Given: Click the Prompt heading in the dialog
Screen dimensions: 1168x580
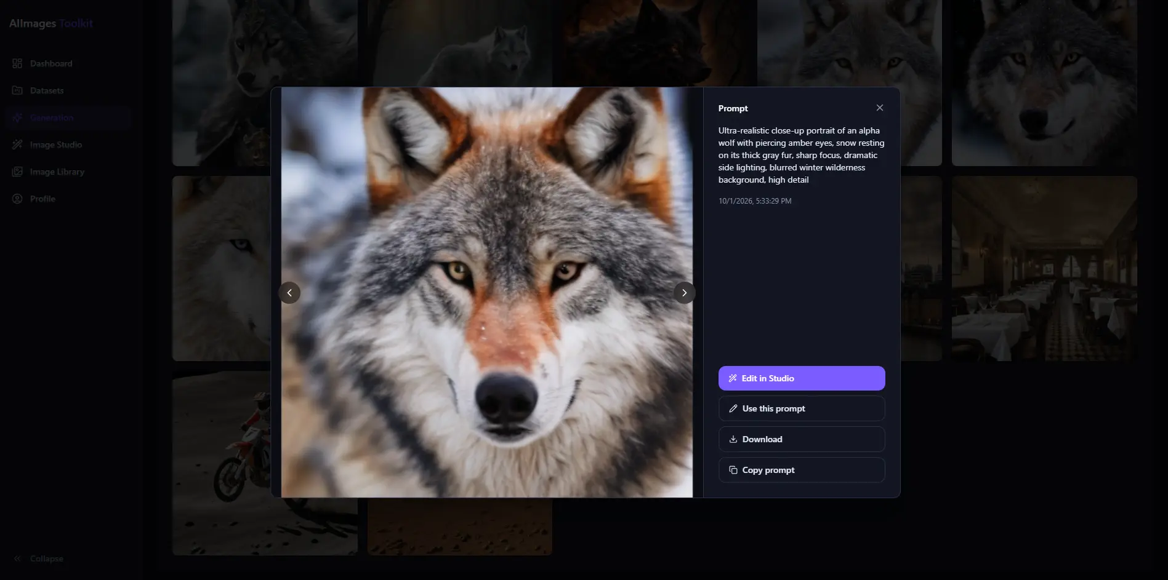Looking at the screenshot, I should click(733, 108).
